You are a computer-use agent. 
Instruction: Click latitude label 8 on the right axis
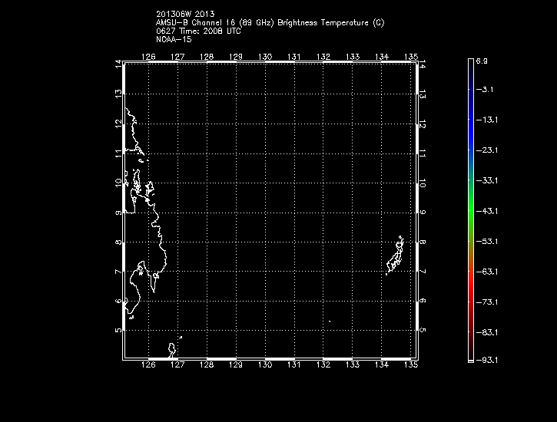[x=423, y=242]
